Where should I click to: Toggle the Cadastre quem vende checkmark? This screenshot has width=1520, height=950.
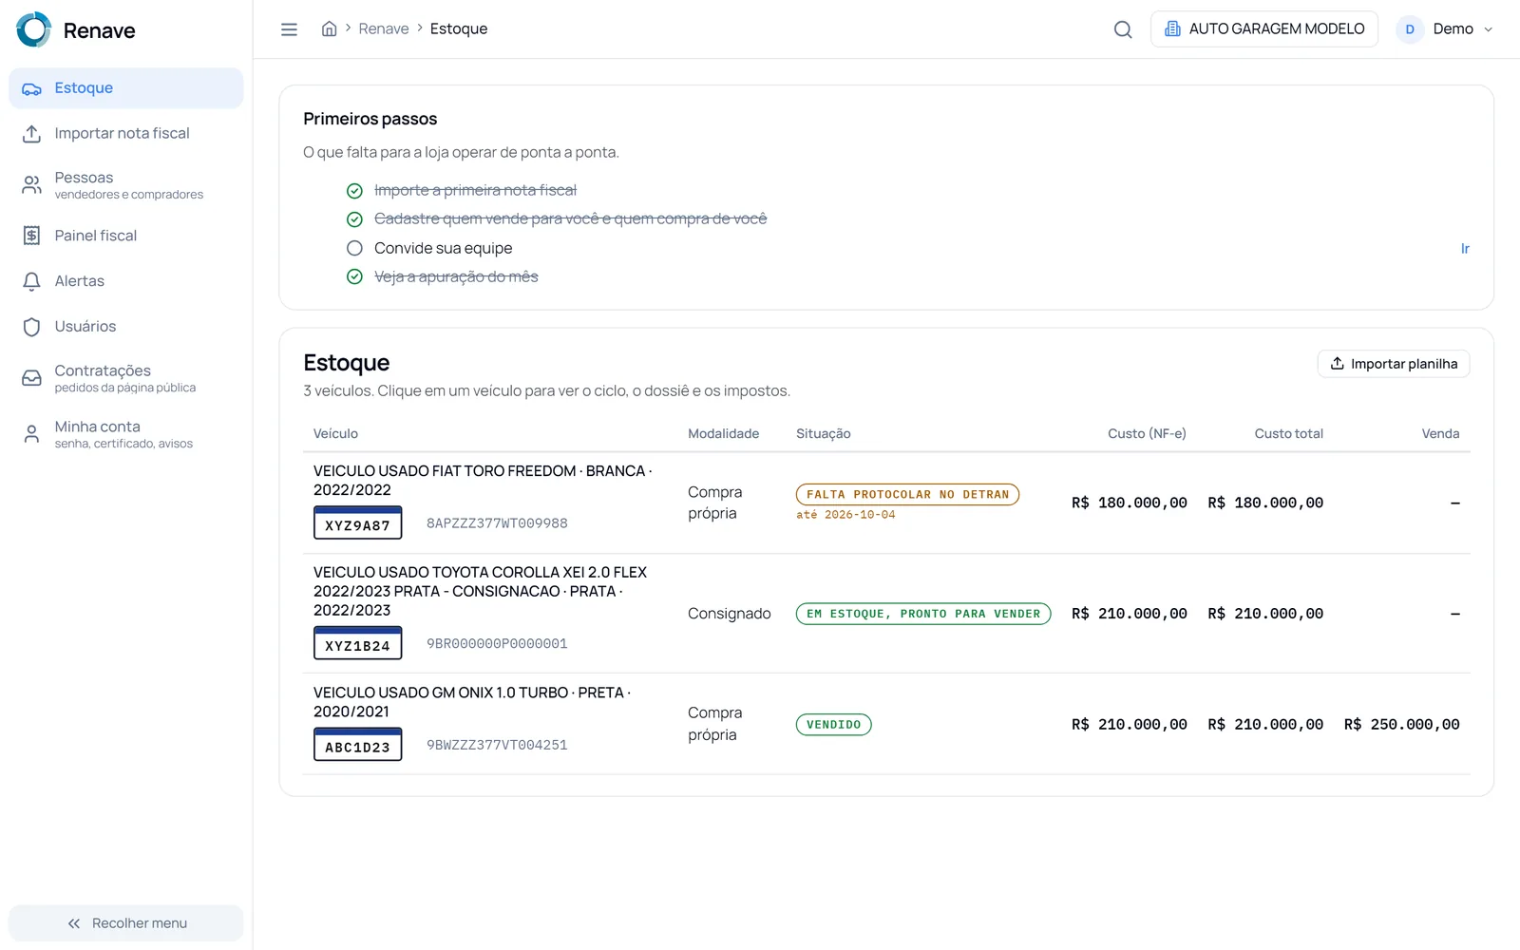pos(354,219)
